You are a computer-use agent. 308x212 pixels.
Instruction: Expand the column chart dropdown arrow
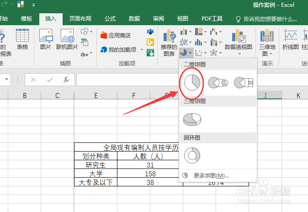coord(190,32)
